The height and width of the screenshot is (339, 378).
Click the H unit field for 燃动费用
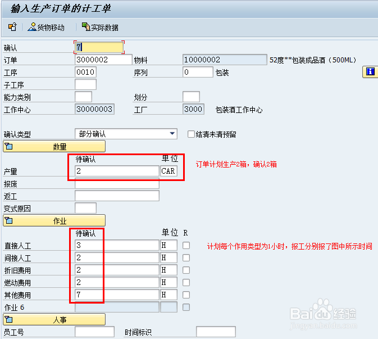tap(168, 282)
